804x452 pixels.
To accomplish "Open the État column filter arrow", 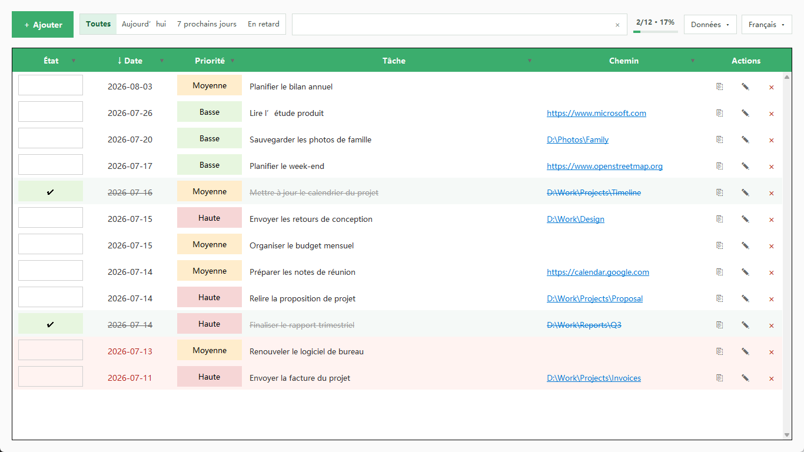I will click(74, 61).
